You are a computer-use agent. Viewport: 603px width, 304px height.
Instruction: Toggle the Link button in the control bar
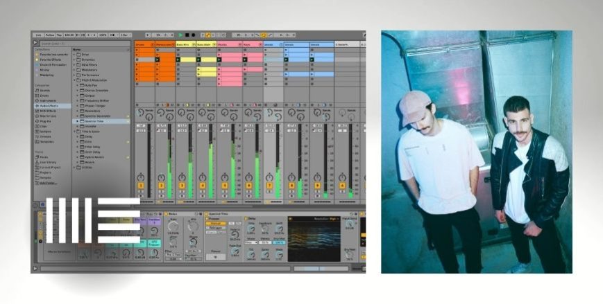38,35
